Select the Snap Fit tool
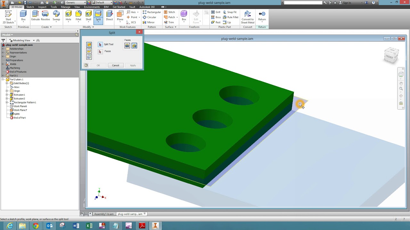This screenshot has width=410, height=230. coord(230,12)
